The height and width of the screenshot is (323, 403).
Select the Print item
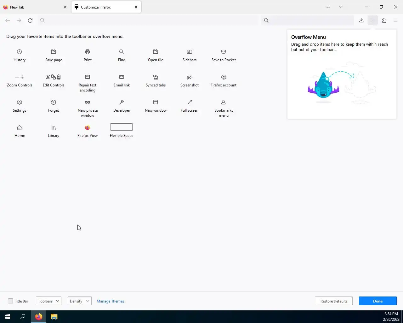(88, 55)
